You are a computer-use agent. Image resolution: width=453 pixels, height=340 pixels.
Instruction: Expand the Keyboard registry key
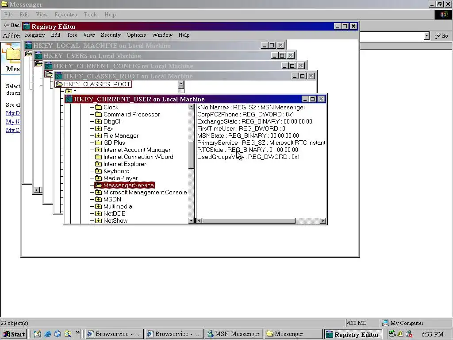pos(99,171)
